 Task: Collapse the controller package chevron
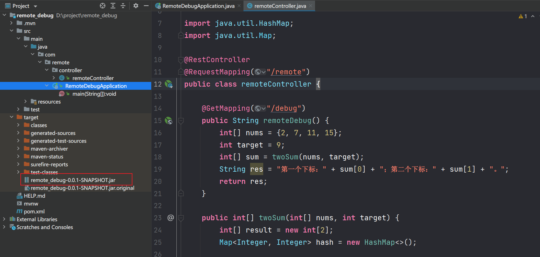tap(47, 70)
